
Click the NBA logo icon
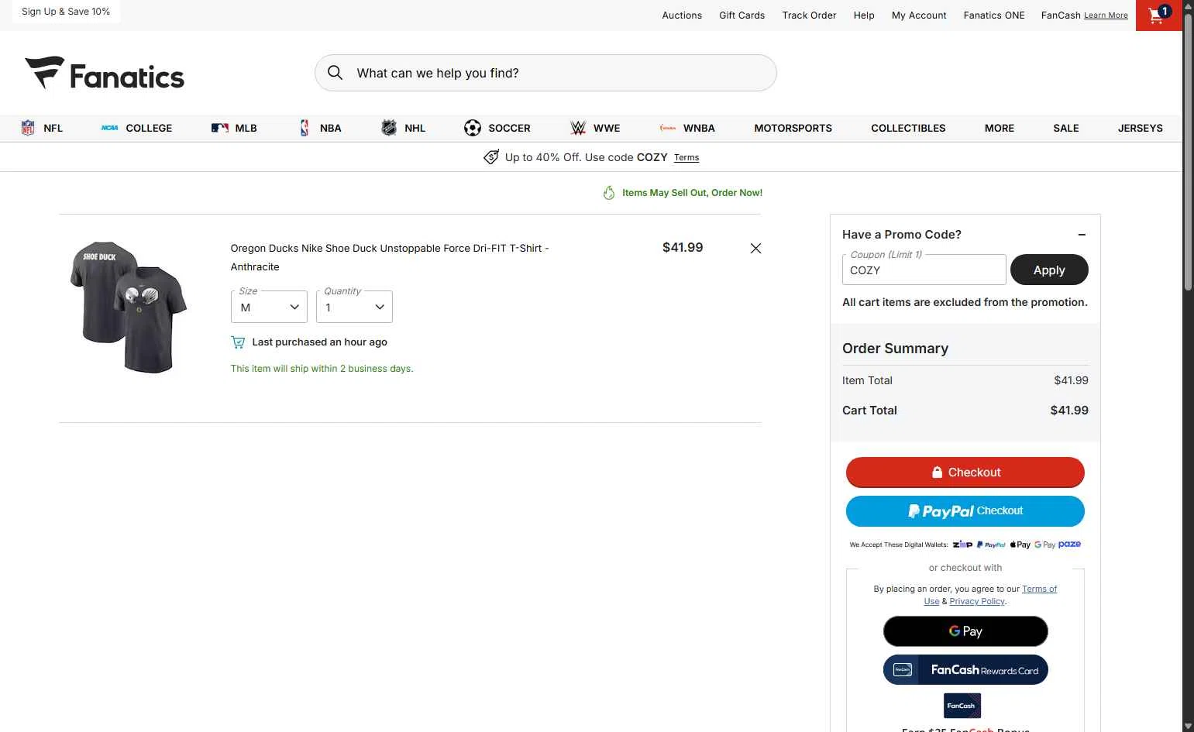tap(305, 128)
